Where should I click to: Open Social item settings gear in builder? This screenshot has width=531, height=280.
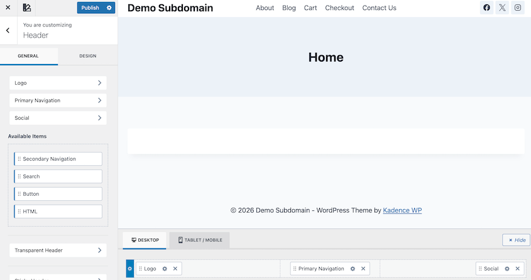pos(507,269)
